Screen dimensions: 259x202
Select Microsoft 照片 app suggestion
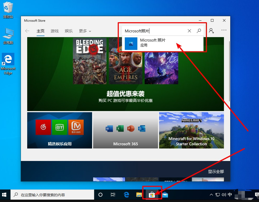tap(163, 44)
